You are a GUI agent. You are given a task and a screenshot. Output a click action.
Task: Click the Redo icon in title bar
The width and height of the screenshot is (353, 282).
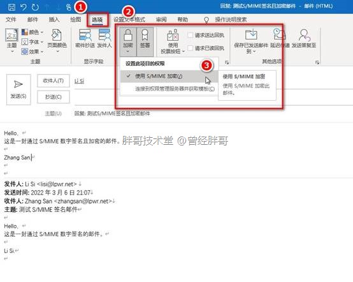[x=35, y=7]
